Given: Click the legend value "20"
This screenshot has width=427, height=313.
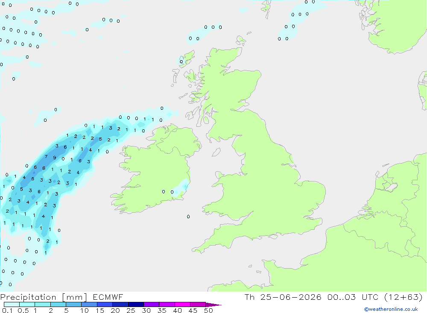Looking at the screenshot, I should tap(115, 310).
